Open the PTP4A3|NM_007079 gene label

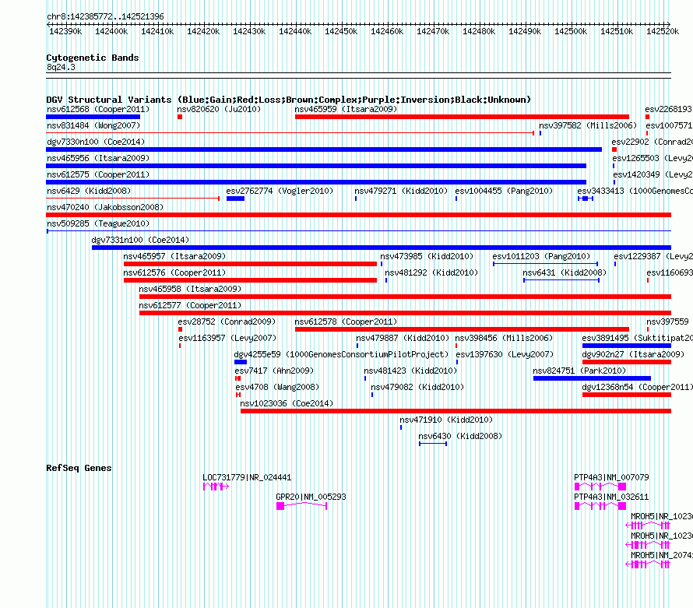[x=612, y=478]
